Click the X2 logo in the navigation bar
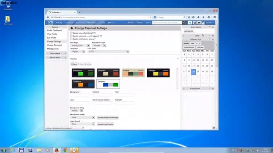Screen dimensions: 273x153 click(x=50, y=23)
